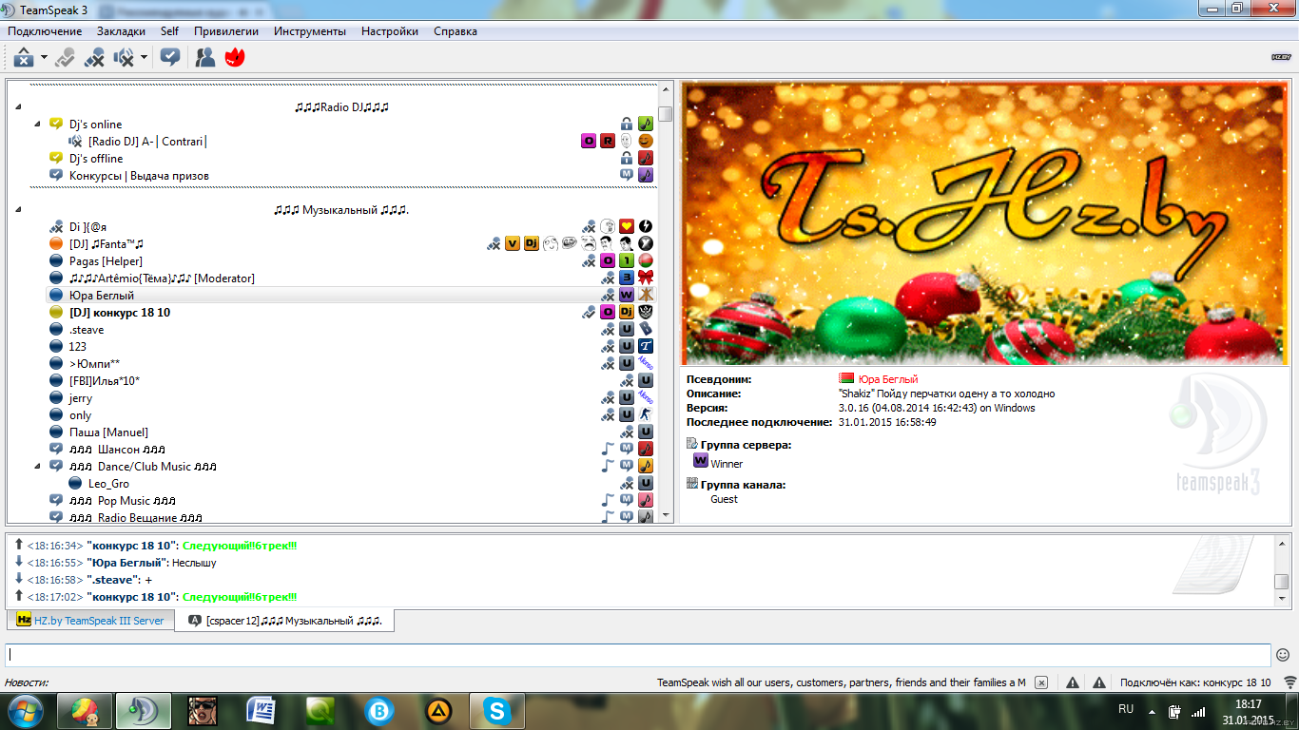Select user Юра Беглый in channel tree
This screenshot has height=730, width=1299.
(102, 296)
